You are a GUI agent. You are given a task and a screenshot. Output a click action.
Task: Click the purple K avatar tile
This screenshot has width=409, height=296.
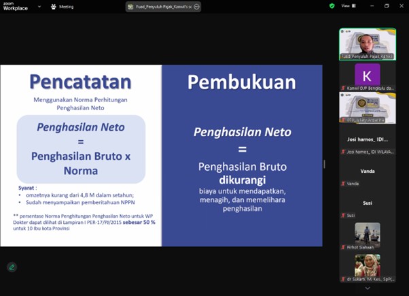coord(367,75)
